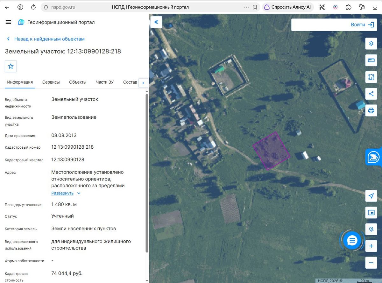Click the date value 08.08.2013
The width and height of the screenshot is (382, 283).
tap(64, 135)
